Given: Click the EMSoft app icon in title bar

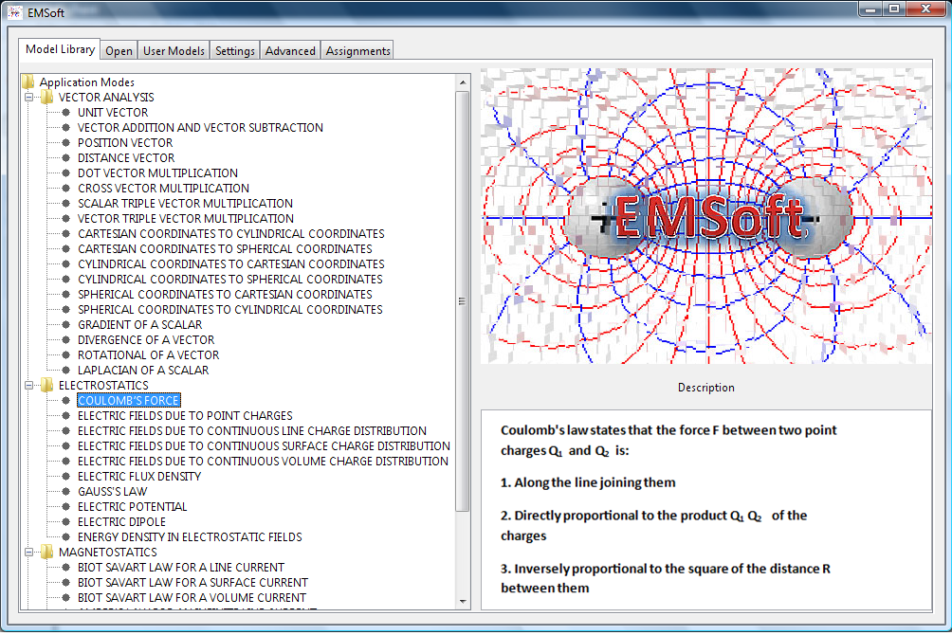Looking at the screenshot, I should 14,13.
